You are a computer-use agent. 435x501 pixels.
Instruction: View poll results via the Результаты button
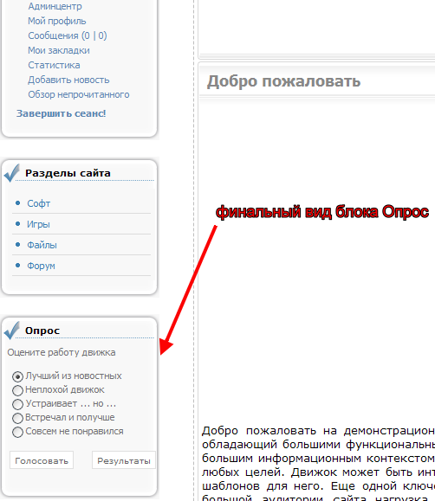pos(124,460)
